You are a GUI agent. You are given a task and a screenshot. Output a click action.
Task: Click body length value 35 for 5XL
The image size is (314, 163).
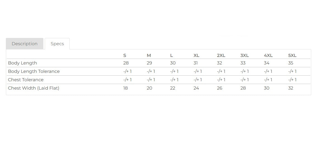pyautogui.click(x=291, y=63)
